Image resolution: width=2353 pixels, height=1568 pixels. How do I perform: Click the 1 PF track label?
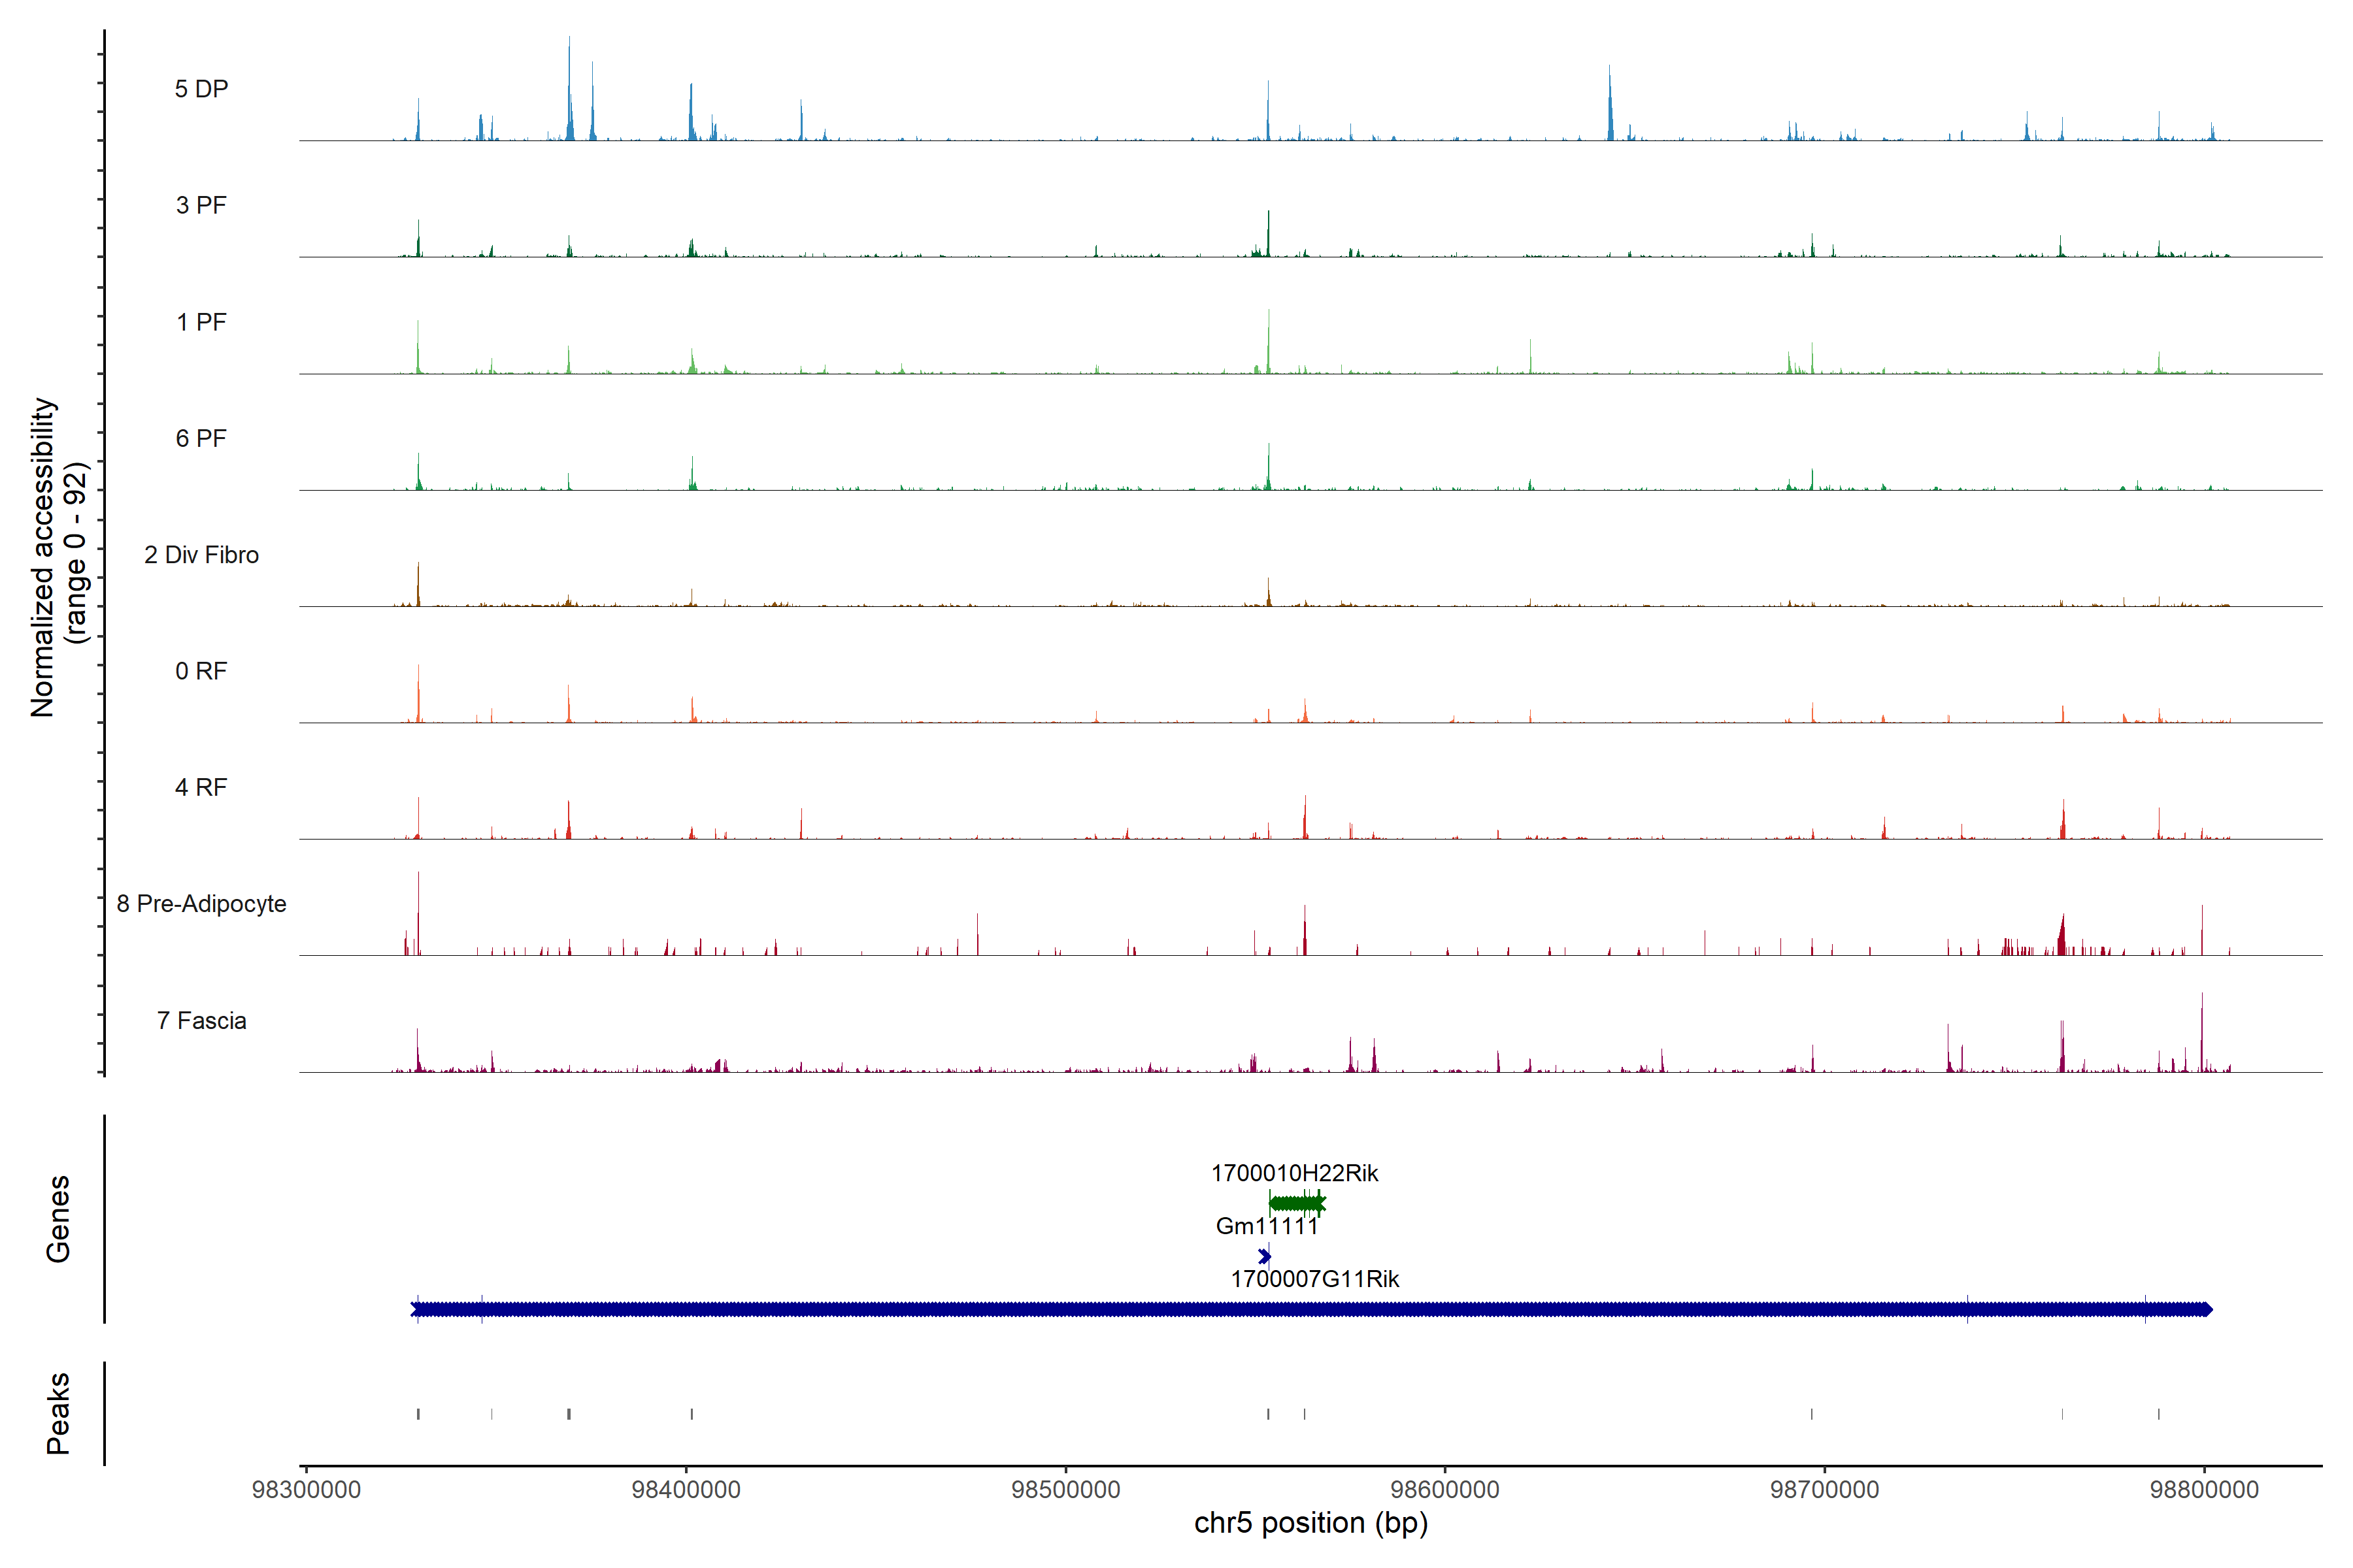point(201,322)
